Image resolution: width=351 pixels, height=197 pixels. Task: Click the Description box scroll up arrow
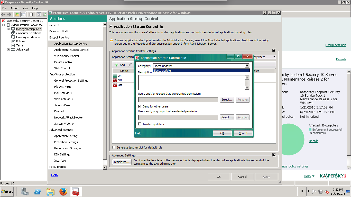click(x=247, y=77)
